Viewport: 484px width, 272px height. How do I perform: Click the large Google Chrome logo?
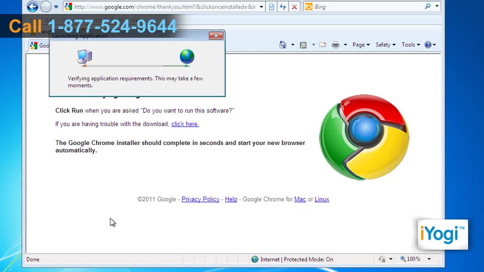364,137
